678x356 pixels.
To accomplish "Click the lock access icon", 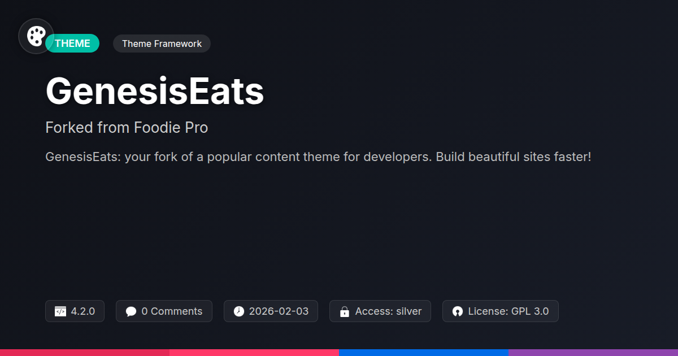I will [x=344, y=311].
